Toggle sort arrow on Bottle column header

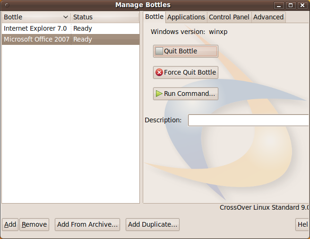[x=65, y=17]
